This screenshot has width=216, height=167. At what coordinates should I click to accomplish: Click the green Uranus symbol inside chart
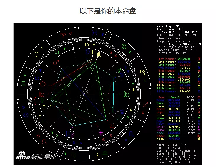point(119,70)
